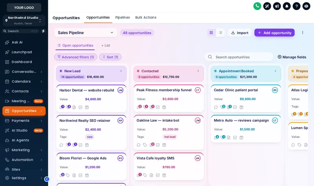Toggle task checkbox on Harbor Dental card
The image size is (314, 186).
[x=80, y=107]
